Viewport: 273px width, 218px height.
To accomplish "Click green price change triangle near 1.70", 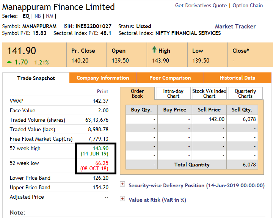I will pyautogui.click(x=9, y=62).
